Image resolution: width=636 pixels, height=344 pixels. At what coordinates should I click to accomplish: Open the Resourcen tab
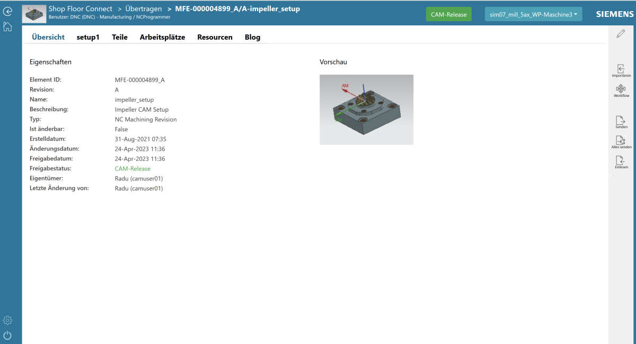point(215,37)
